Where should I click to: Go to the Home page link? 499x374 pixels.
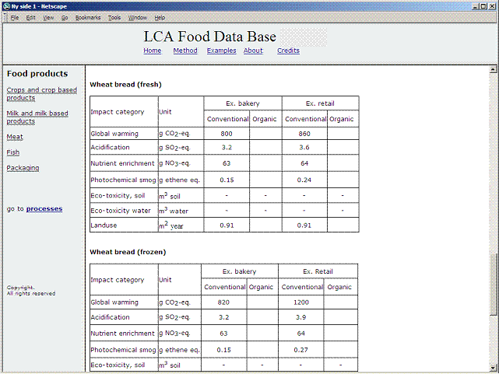152,51
